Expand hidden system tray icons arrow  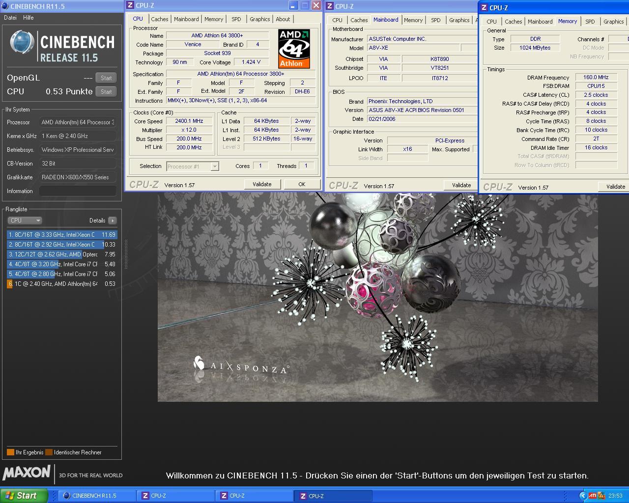[583, 496]
